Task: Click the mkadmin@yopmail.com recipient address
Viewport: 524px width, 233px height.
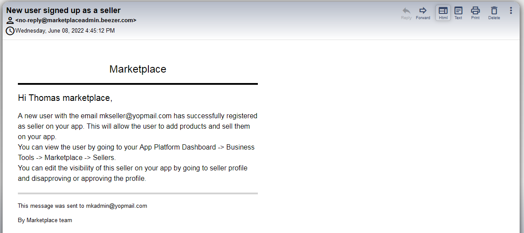Action: click(116, 206)
